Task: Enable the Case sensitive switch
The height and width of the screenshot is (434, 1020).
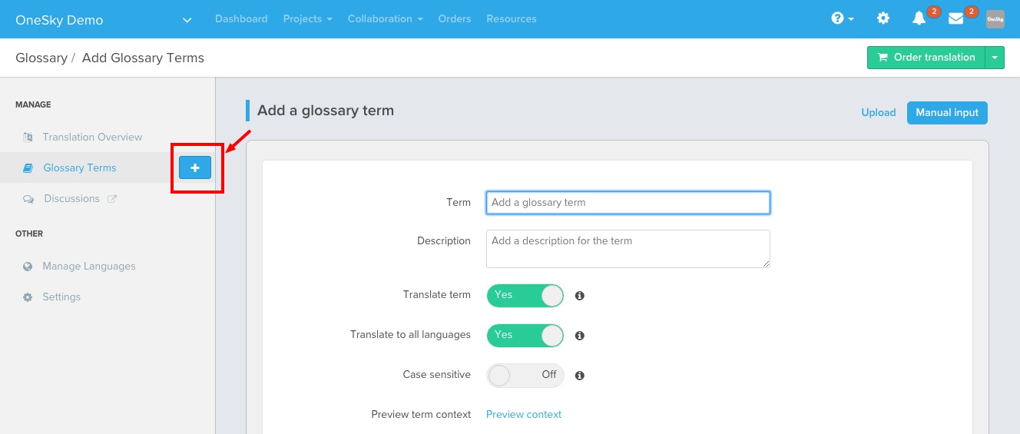Action: 525,375
